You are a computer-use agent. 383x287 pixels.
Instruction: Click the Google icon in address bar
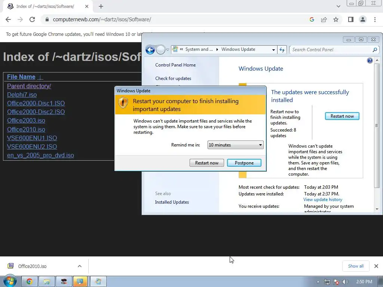point(312,19)
